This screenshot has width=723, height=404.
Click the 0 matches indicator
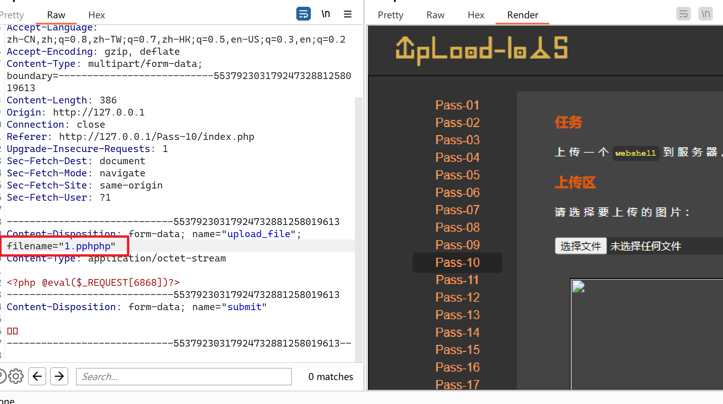pos(330,376)
